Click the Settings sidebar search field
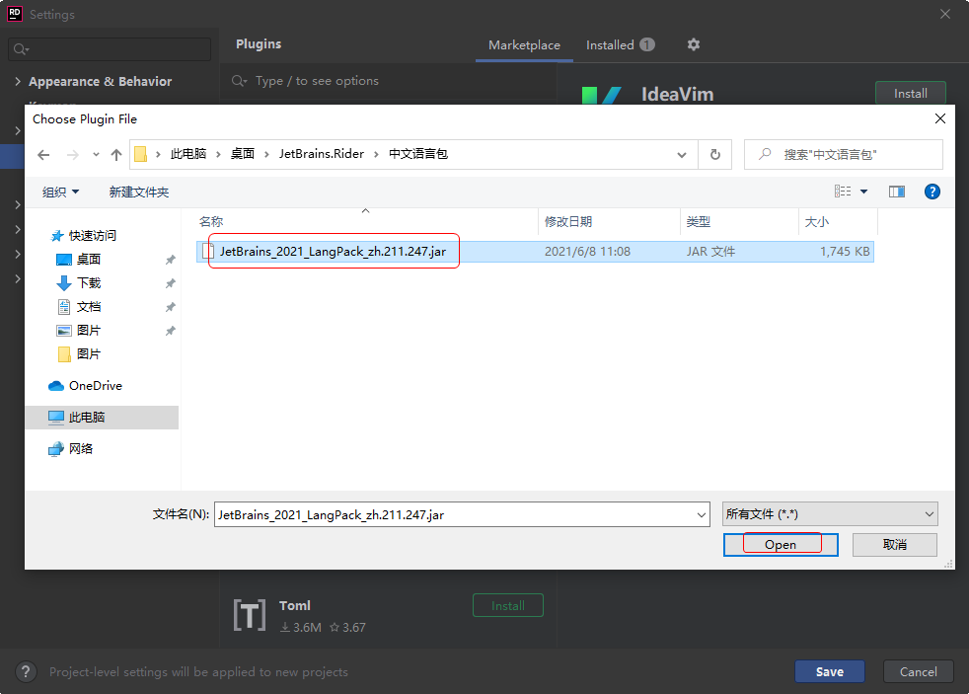Screen dimensions: 969x694 tap(110, 49)
